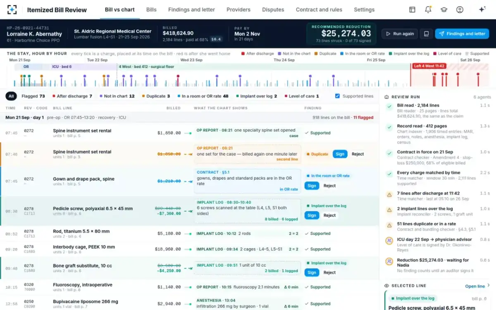Sign the duplicate Spine instrument set finding

point(340,154)
